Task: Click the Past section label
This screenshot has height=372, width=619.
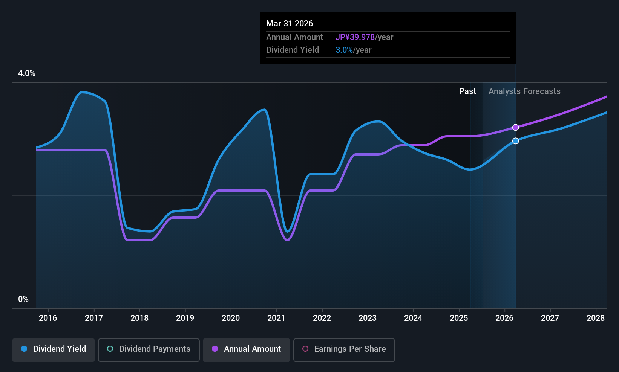Action: [467, 91]
